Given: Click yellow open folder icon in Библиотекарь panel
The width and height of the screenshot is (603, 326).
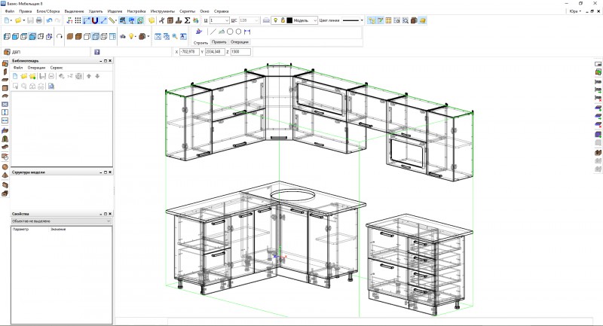Looking at the screenshot, I should 24,76.
